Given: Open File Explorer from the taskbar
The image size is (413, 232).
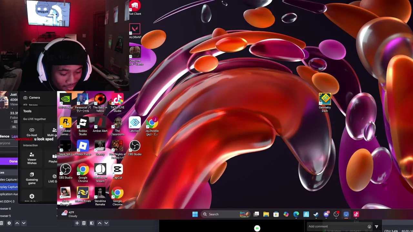Looking at the screenshot, I should coord(266,214).
